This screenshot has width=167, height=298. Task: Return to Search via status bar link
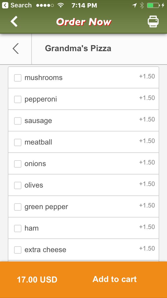(17, 5)
